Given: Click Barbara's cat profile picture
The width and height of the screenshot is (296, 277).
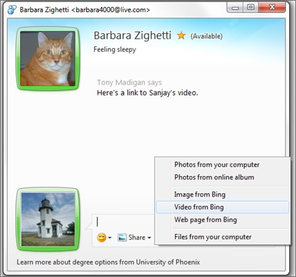Looking at the screenshot, I should click(48, 58).
